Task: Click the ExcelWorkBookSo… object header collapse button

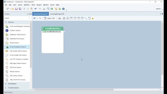Action: [62, 28]
